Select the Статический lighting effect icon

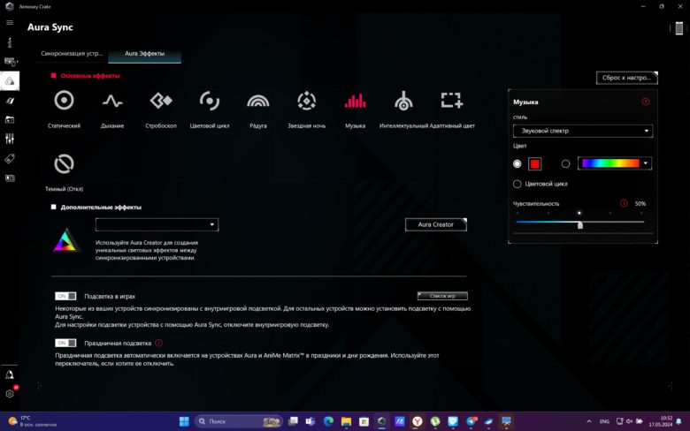[64, 101]
